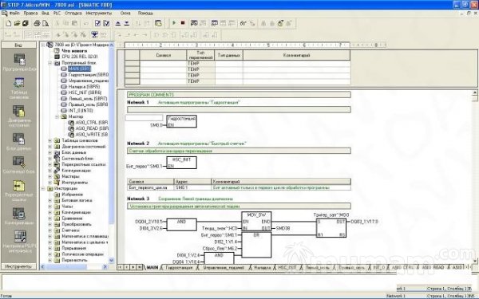
Task: Expand the Перекрестные ссылки tree node
Action: (x=50, y=164)
